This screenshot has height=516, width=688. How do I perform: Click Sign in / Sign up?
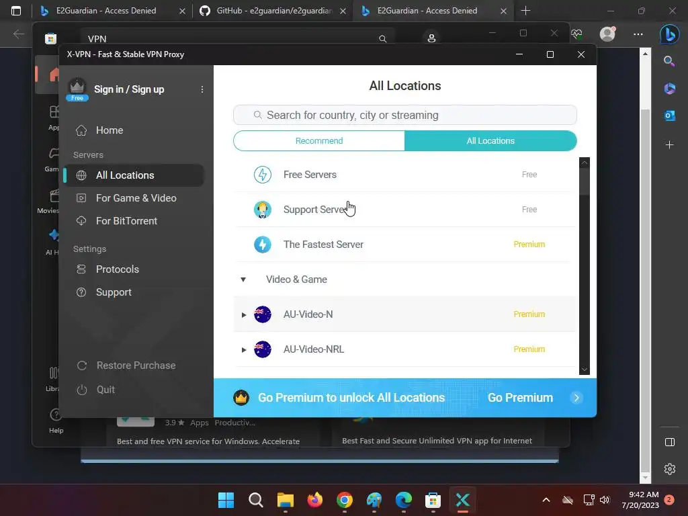[x=129, y=89]
